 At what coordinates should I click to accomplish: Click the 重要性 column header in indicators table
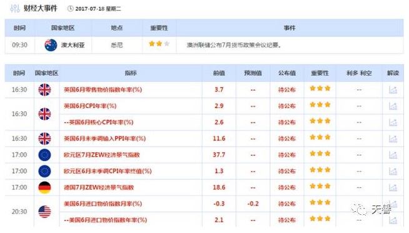(320, 73)
